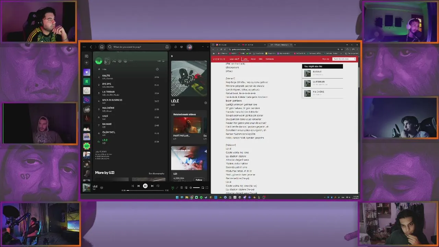Select Q&A tab on Genius
Image resolution: width=439 pixels, height=247 pixels.
(261, 59)
